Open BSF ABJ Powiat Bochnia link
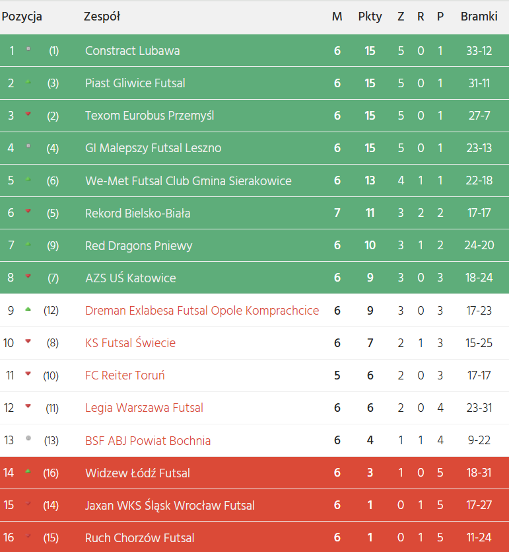The image size is (509, 552). tap(148, 440)
